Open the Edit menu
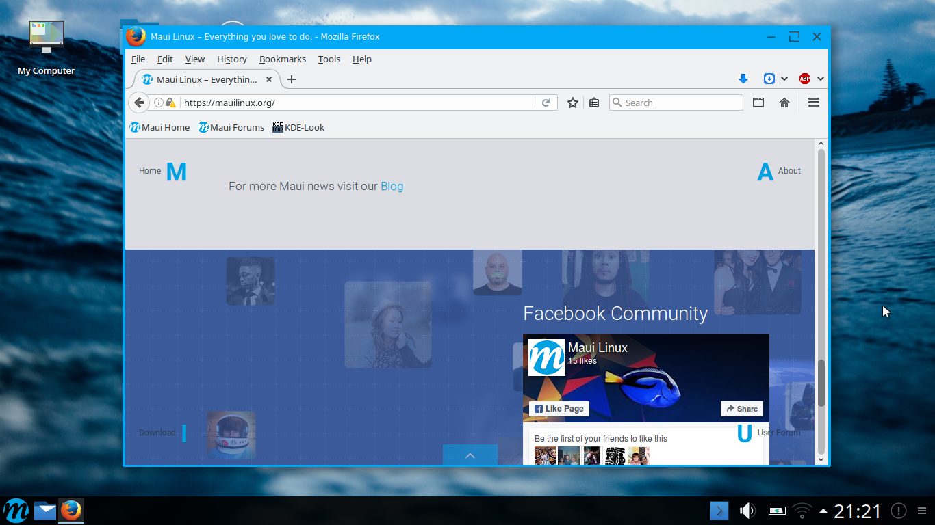This screenshot has width=935, height=525. pos(165,59)
